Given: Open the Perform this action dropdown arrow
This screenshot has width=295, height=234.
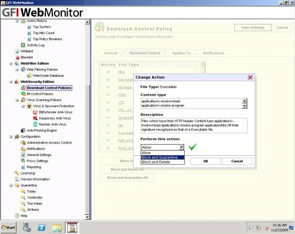Looking at the screenshot, I should (181, 147).
